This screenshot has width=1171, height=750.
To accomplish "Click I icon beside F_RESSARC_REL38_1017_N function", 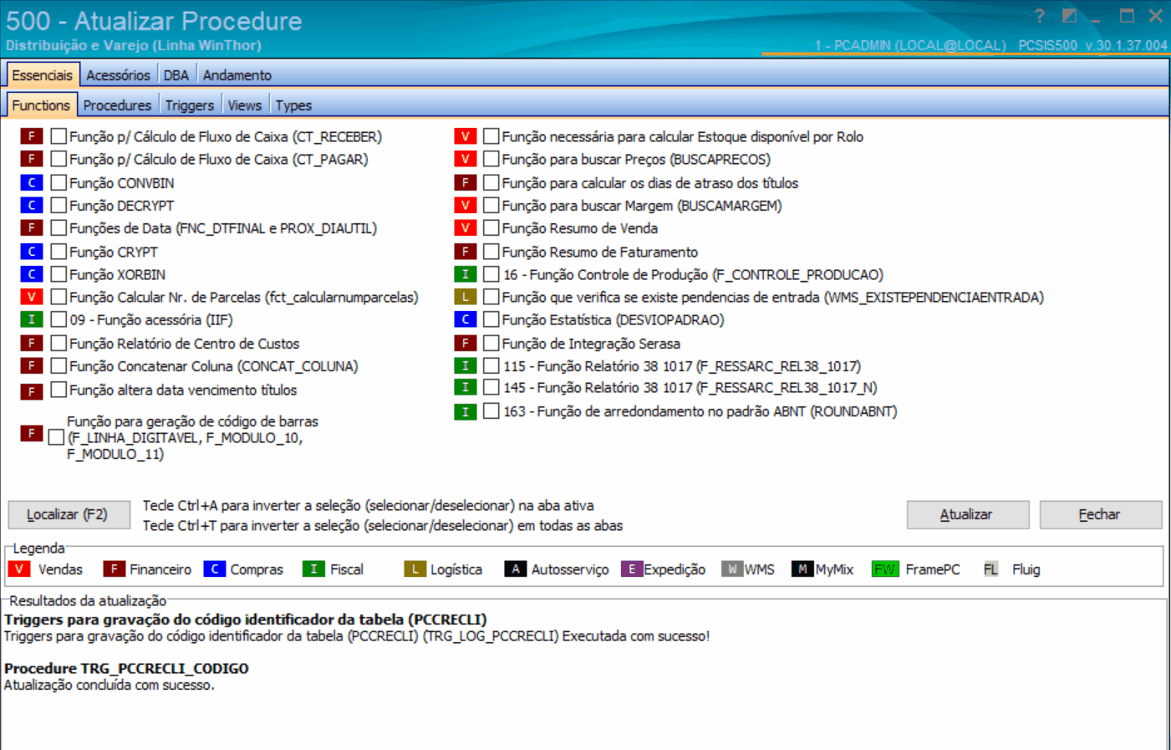I will (x=466, y=387).
